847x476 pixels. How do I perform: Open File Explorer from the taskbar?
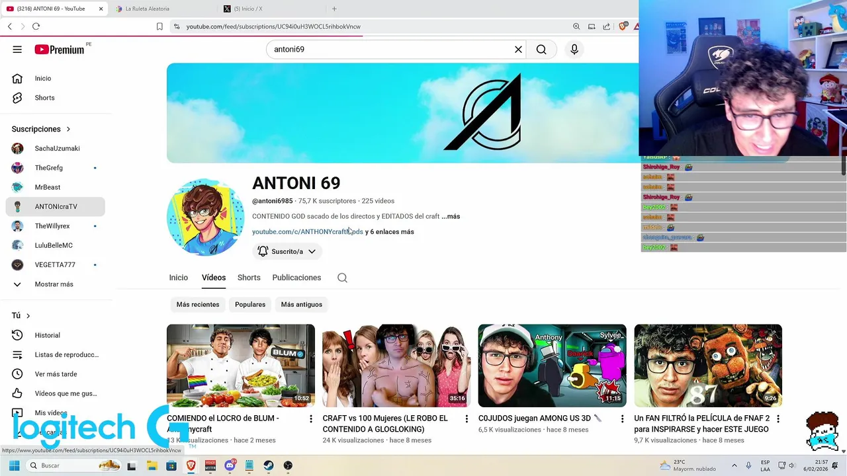pyautogui.click(x=152, y=465)
